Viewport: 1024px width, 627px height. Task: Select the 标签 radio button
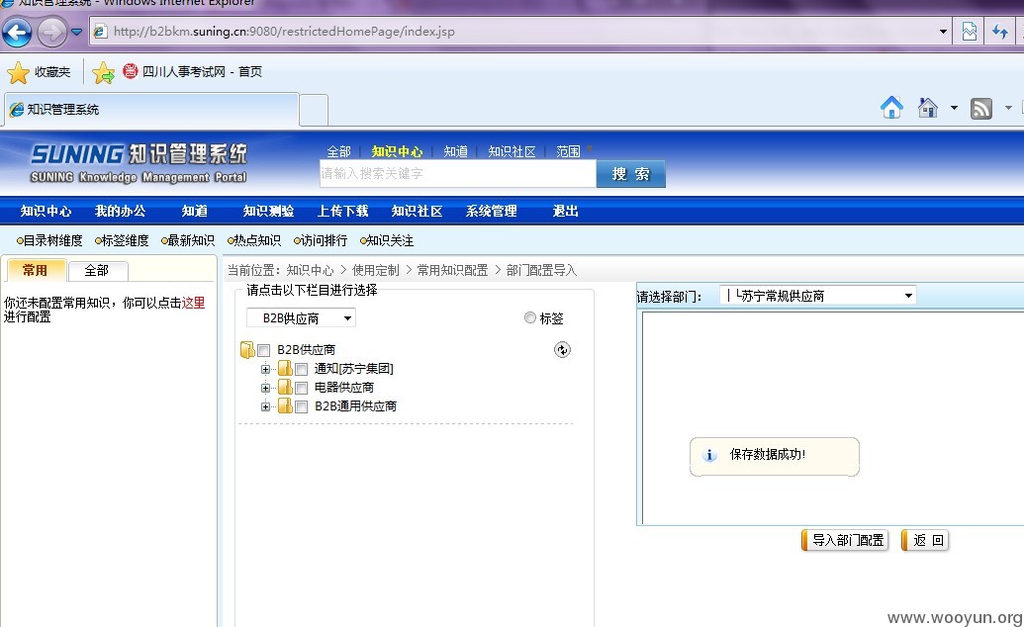[530, 317]
